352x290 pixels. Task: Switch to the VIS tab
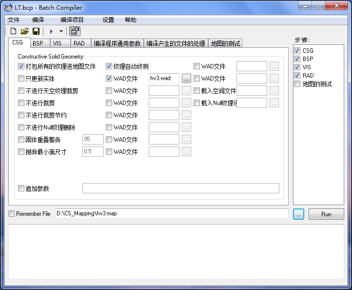tap(60, 43)
